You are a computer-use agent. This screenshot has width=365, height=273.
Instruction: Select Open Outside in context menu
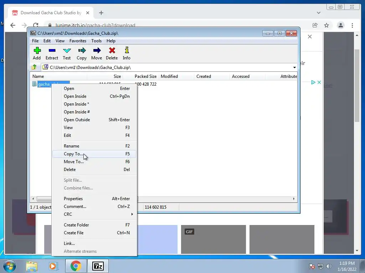(x=94, y=120)
